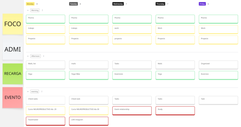Viewport: 241px width, 127px height.
Task: Open Monday's trabajo card
Action: coord(46,29)
